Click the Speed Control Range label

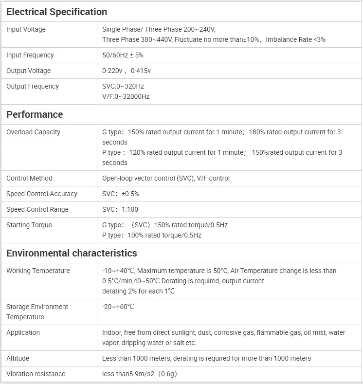click(37, 209)
